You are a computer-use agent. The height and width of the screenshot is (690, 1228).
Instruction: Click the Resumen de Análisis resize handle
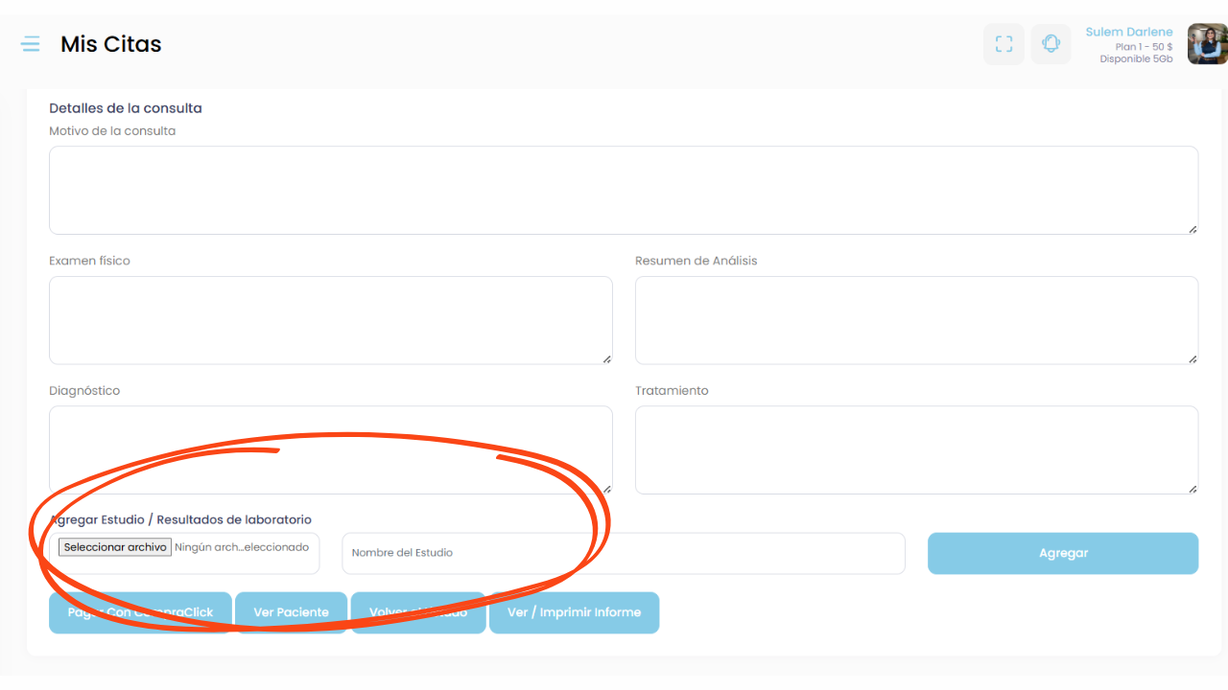pos(1193,359)
